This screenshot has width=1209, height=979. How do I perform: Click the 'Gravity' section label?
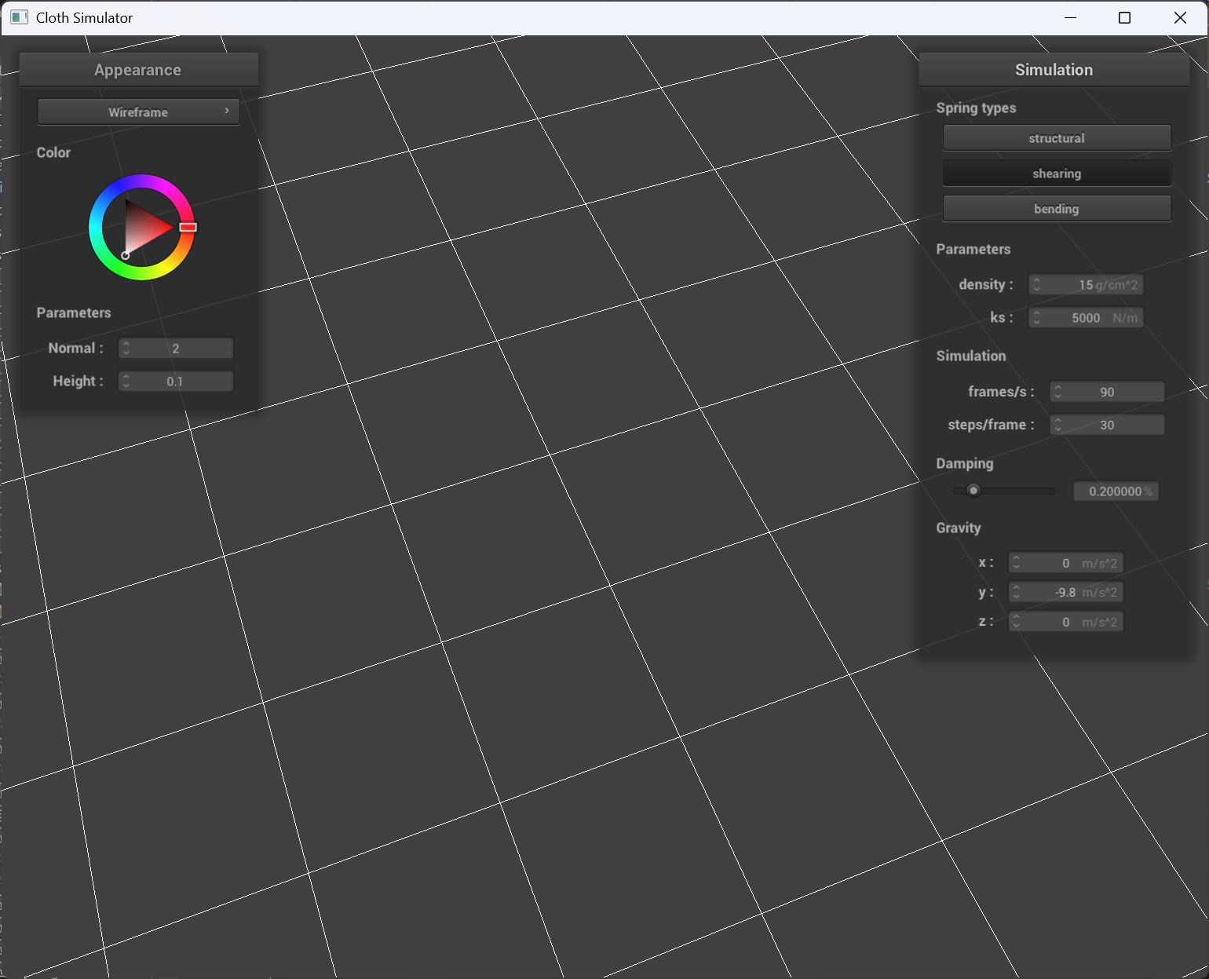[959, 528]
